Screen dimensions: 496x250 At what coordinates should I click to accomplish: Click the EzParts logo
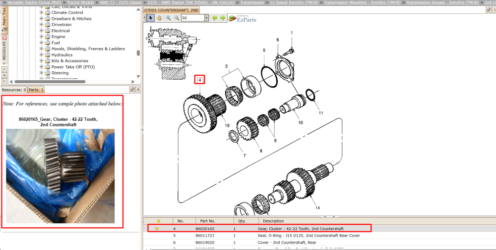pyautogui.click(x=243, y=19)
